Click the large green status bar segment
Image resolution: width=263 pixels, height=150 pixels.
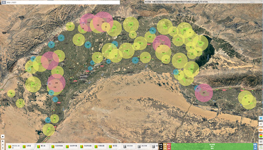212,146
